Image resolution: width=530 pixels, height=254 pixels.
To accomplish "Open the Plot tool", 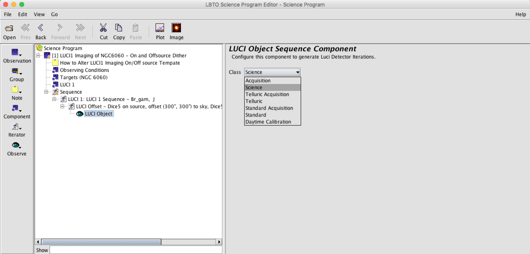I will point(160,28).
